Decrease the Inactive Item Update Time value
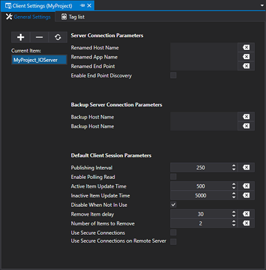266x270 pixels. [233, 198]
